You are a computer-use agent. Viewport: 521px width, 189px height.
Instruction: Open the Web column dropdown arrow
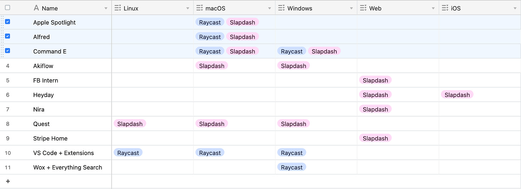(433, 8)
